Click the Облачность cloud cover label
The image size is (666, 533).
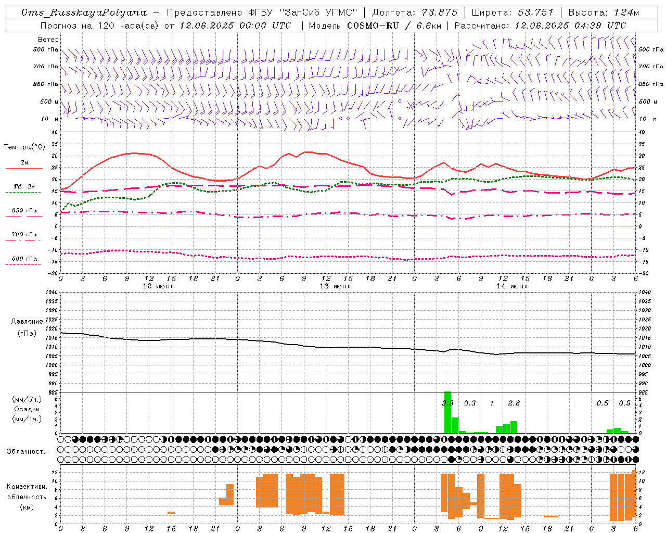[x=27, y=451]
